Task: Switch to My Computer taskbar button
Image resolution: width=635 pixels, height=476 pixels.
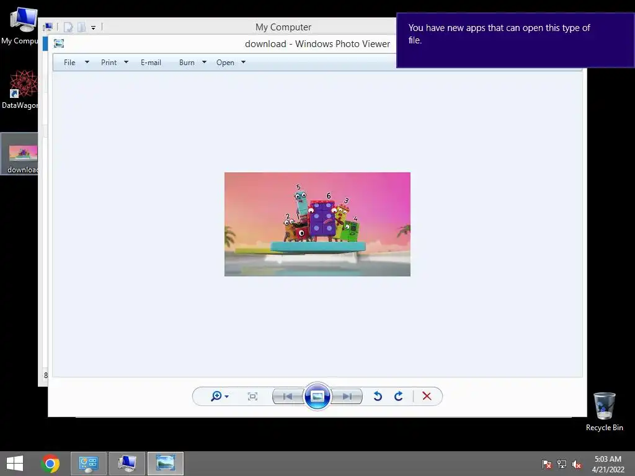Action: 127,464
